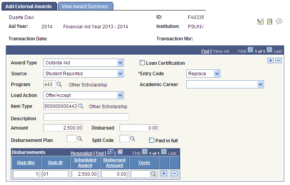This screenshot has width=290, height=185.
Task: Show previous award row arrow
Action: (x=250, y=50)
